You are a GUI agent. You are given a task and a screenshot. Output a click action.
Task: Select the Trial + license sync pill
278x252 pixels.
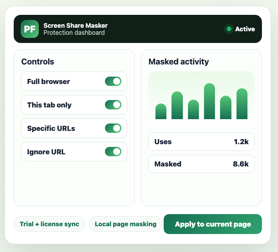pyautogui.click(x=49, y=224)
